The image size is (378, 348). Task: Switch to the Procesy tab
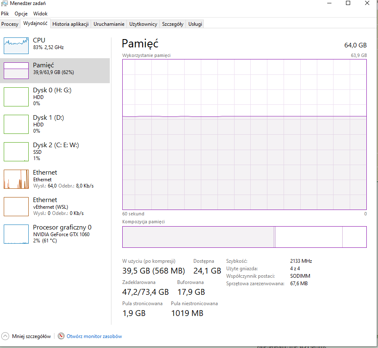[10, 24]
